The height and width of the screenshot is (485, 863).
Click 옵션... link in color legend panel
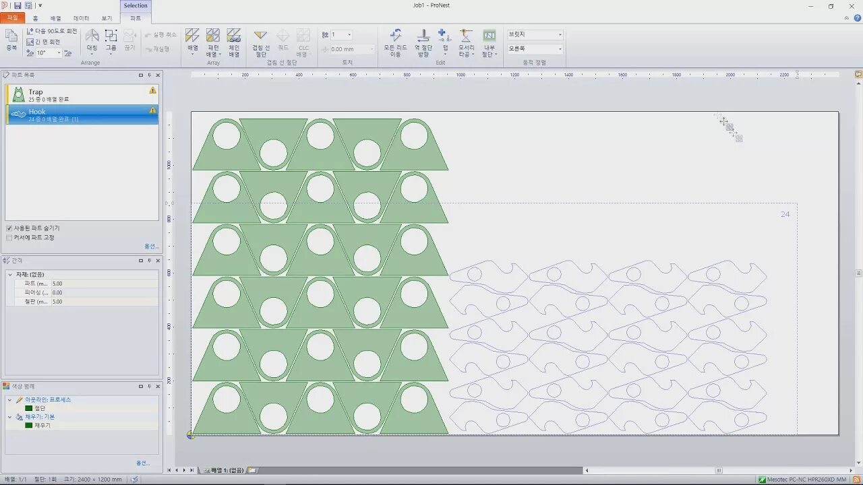click(143, 463)
